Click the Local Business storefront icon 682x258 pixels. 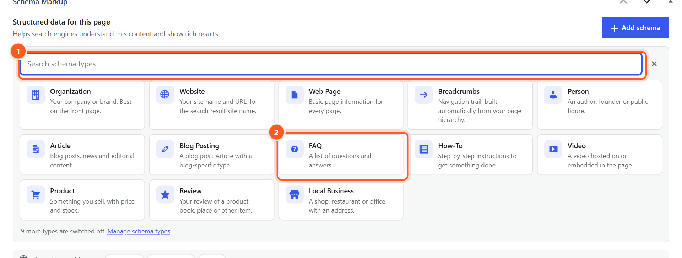click(294, 194)
